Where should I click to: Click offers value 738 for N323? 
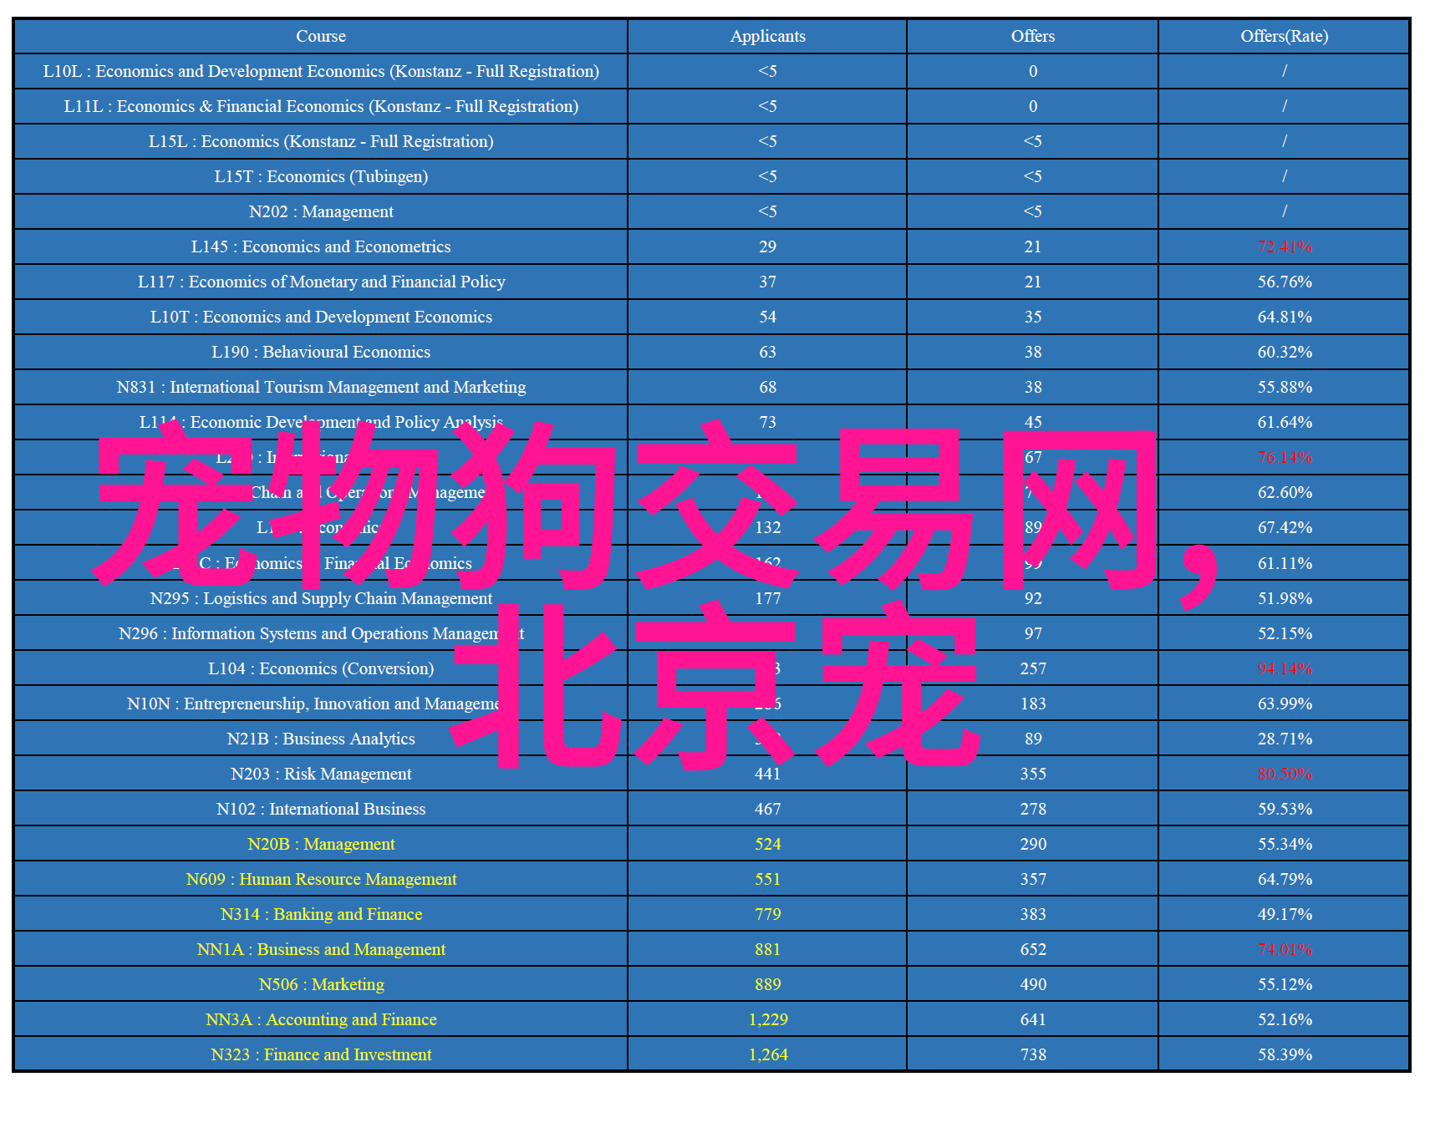pos(1033,1054)
